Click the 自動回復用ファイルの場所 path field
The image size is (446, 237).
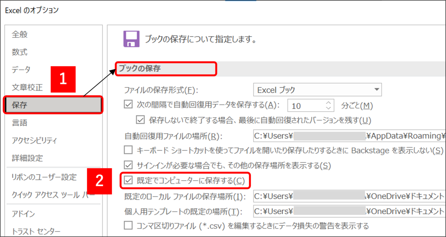[350, 136]
